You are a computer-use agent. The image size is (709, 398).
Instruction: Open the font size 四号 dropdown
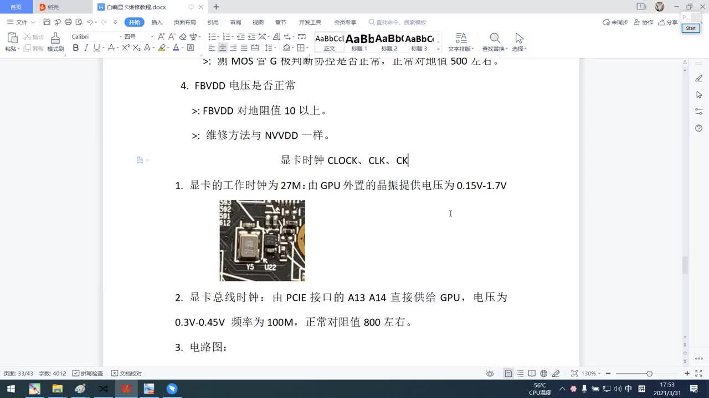[x=152, y=36]
